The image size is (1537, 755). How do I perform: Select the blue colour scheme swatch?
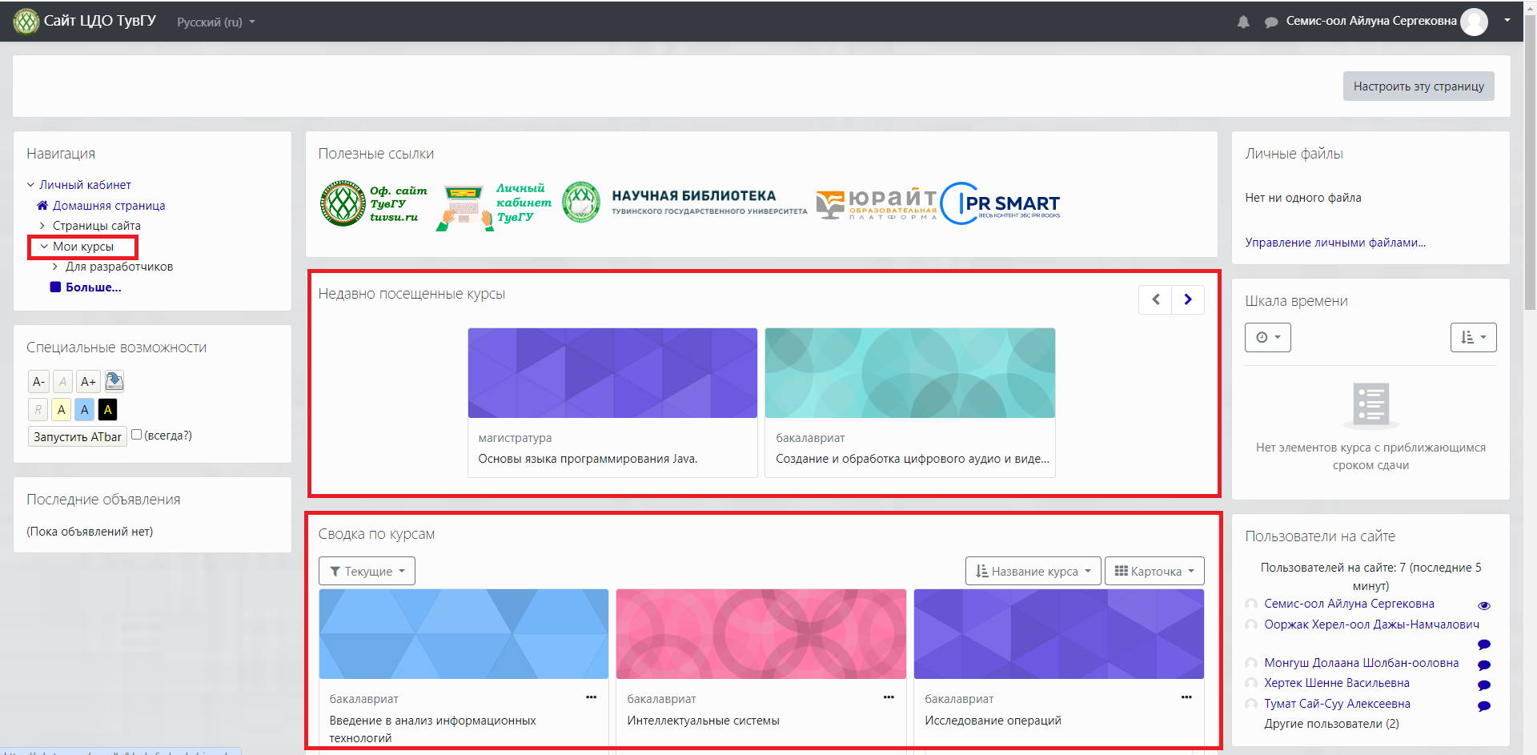coord(85,410)
